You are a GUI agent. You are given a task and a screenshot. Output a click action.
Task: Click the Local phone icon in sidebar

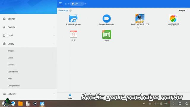pos(4,35)
